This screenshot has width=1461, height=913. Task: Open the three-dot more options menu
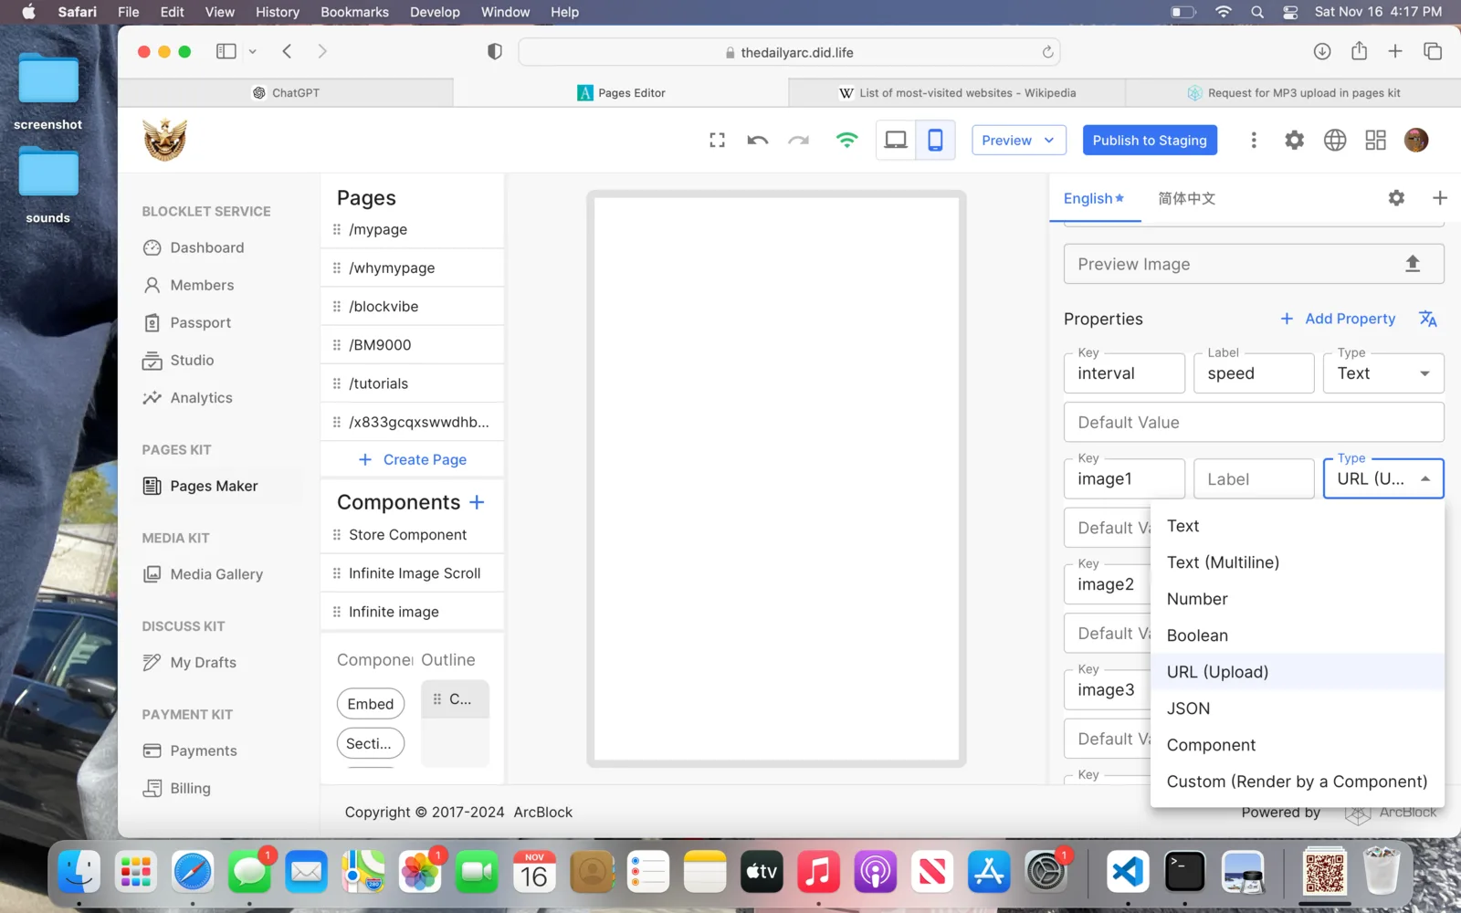(1254, 140)
